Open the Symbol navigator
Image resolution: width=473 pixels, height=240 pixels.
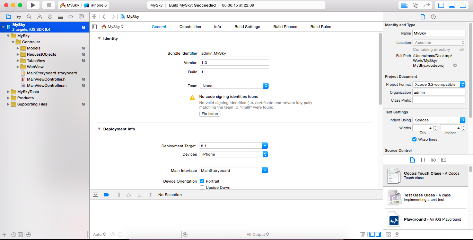(19, 17)
